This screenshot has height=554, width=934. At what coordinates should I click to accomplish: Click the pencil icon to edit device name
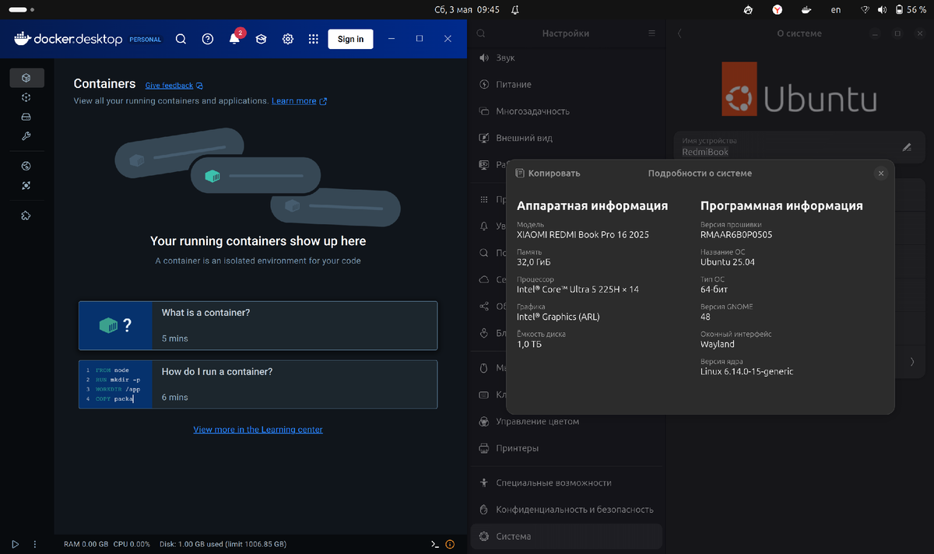coord(907,146)
